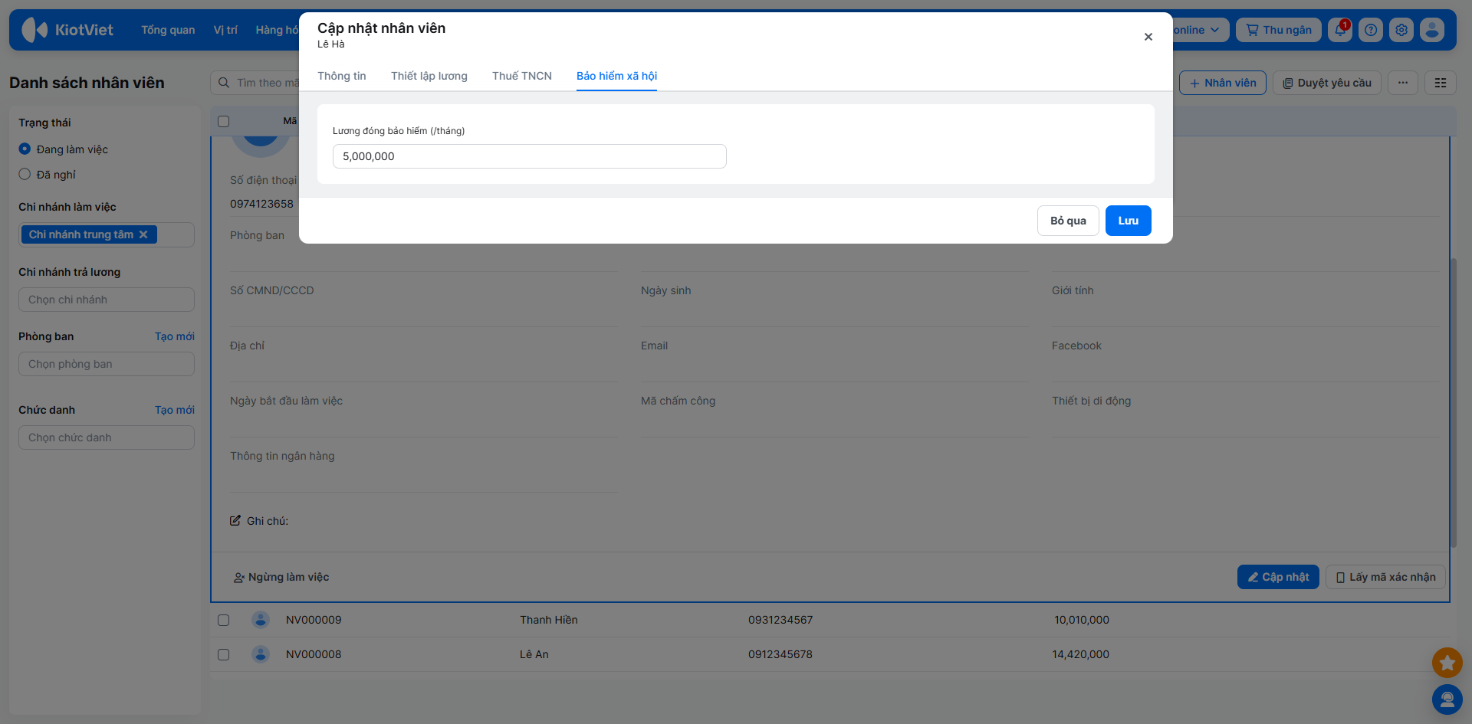1472x724 pixels.
Task: Click the Ghi chú edit icon
Action: tap(235, 521)
